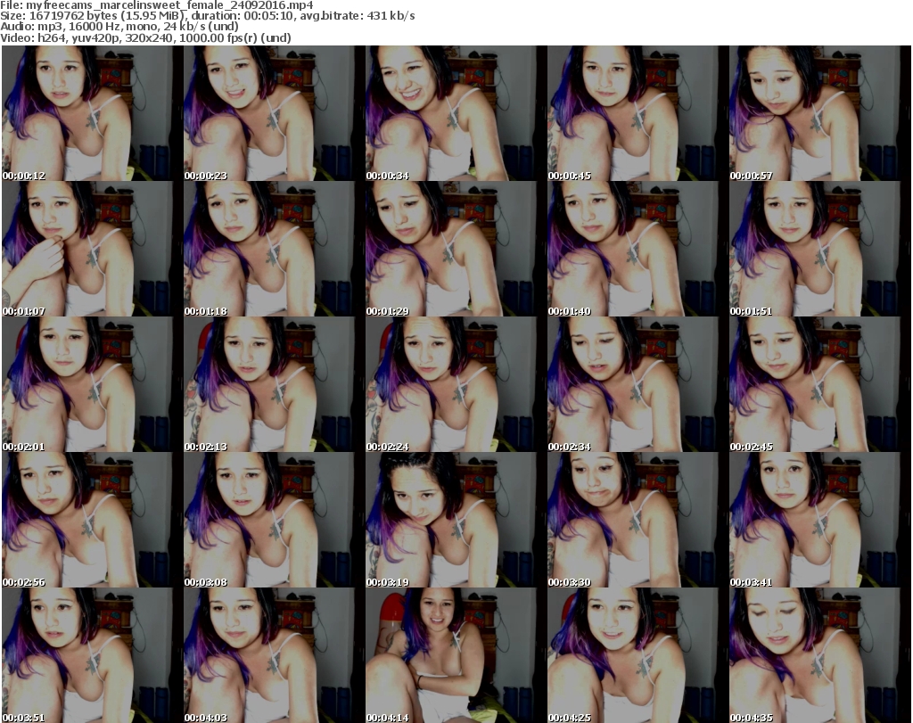The width and height of the screenshot is (913, 723).
Task: Click the 00:04:25 timestamp label
Action: pos(570,717)
